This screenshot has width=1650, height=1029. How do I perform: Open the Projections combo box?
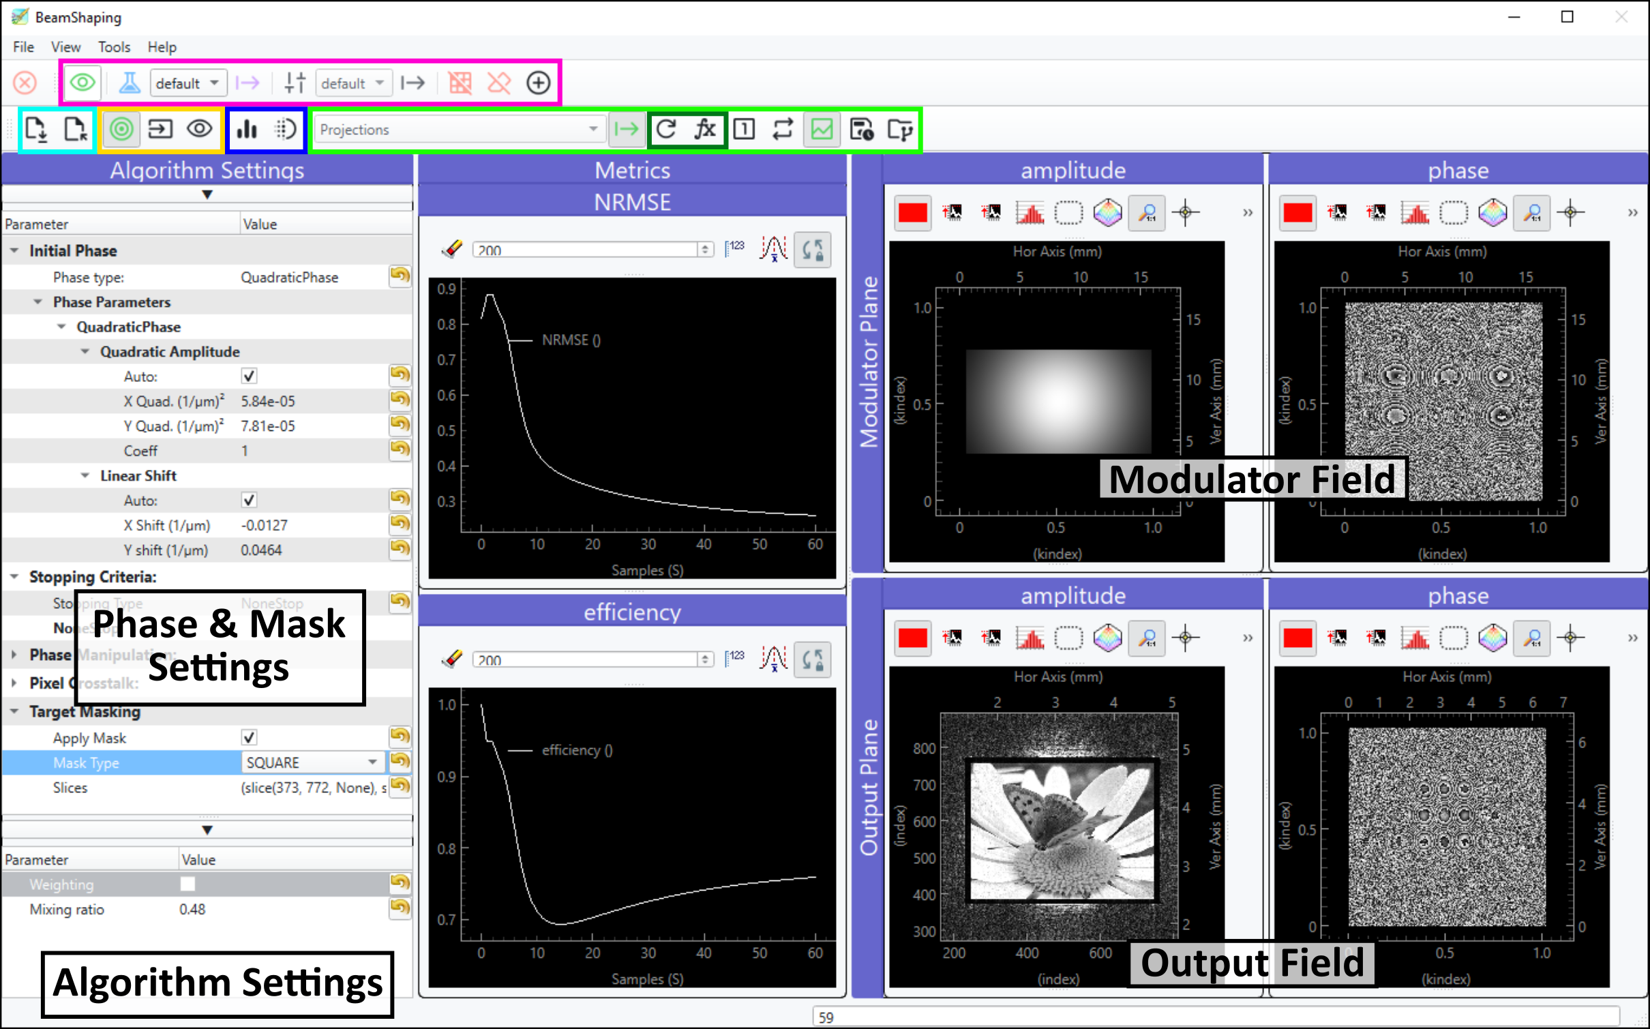click(x=460, y=129)
